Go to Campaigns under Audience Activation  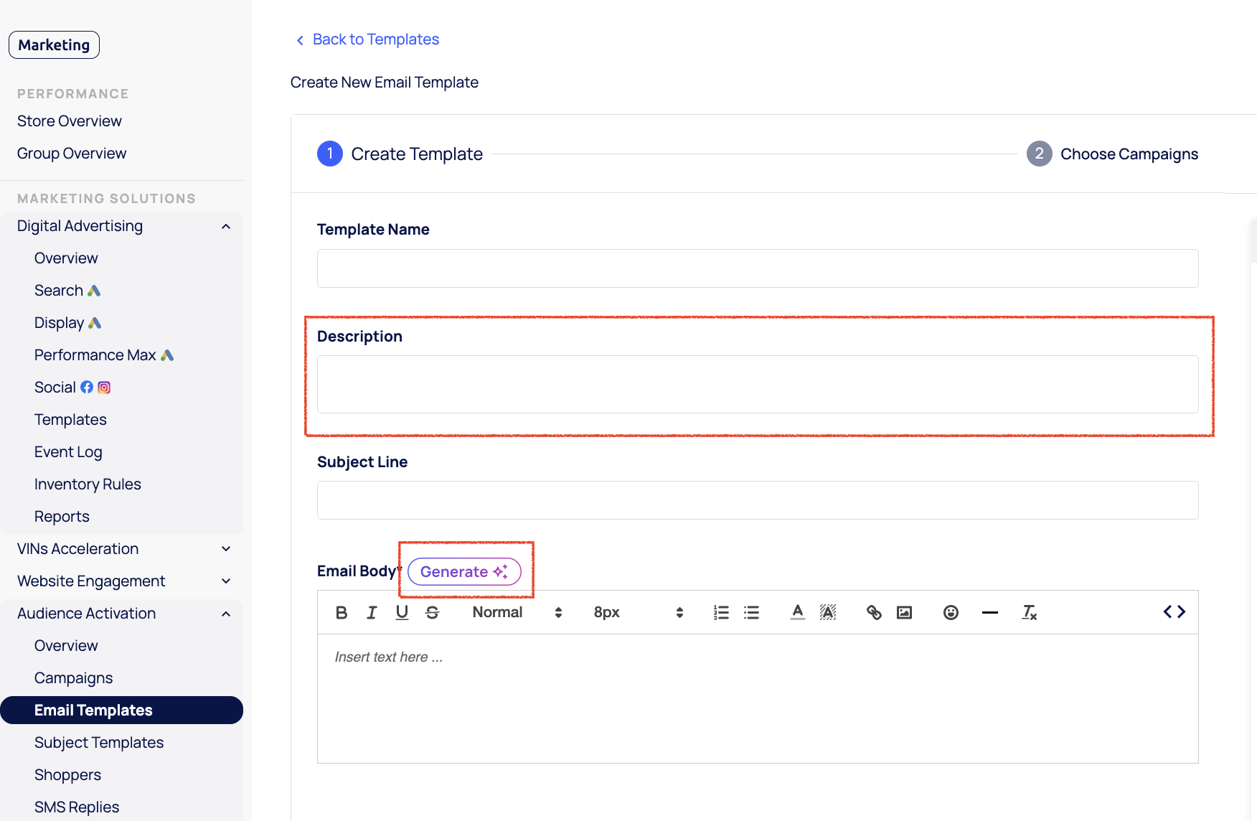[x=73, y=678]
